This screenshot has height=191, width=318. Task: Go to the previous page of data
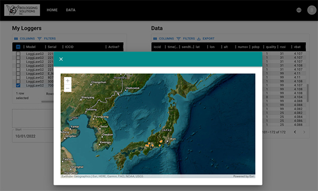[x=295, y=132]
